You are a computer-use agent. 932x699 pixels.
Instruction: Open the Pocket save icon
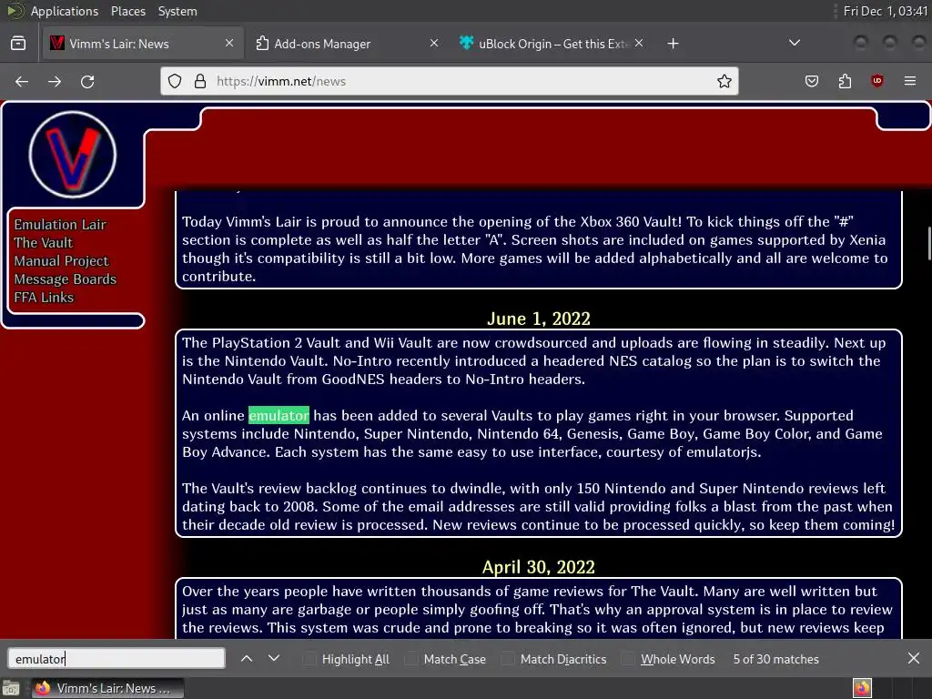(x=811, y=81)
